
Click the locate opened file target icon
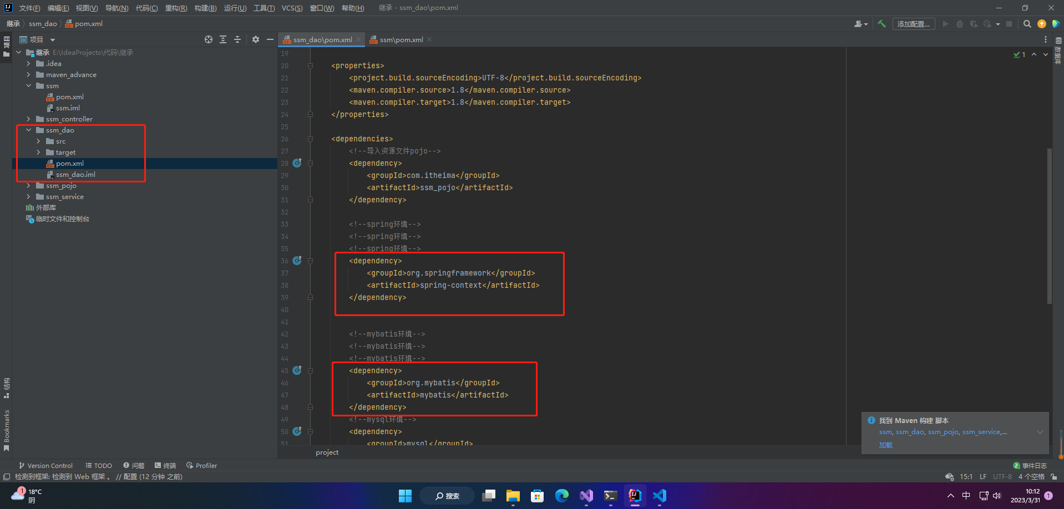pyautogui.click(x=209, y=39)
